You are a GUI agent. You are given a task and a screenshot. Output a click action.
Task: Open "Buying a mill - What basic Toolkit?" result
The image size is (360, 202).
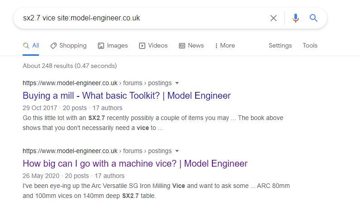pyautogui.click(x=127, y=96)
